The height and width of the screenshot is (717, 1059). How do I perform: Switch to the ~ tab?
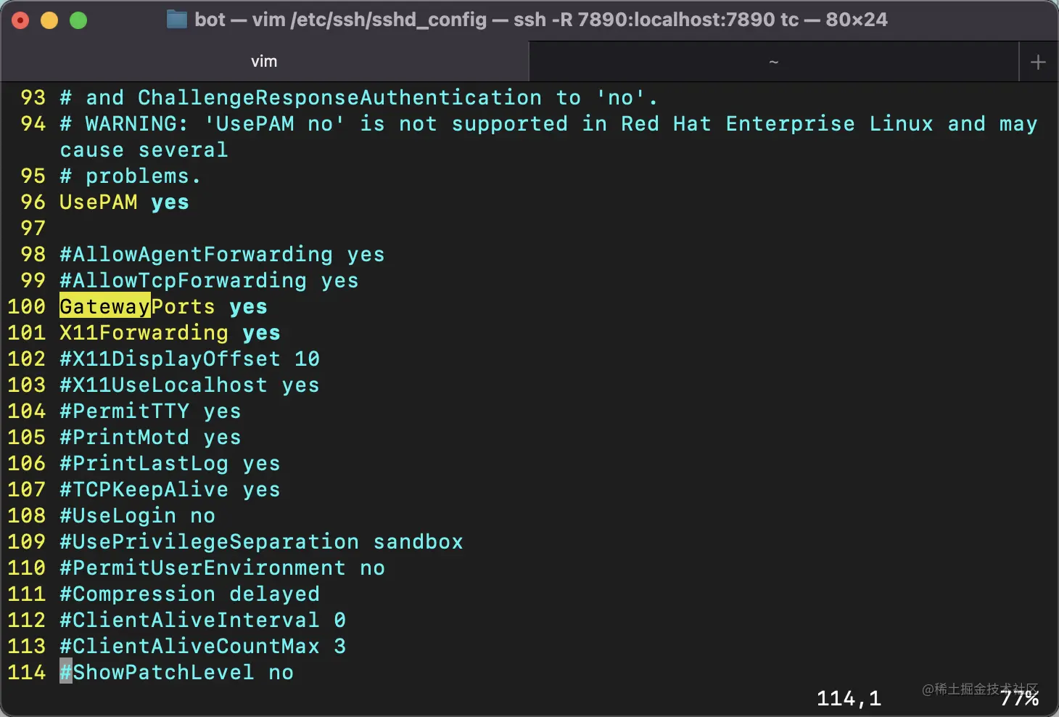tap(773, 62)
